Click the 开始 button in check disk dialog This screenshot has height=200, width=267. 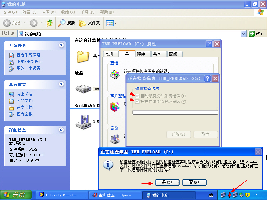point(179,134)
